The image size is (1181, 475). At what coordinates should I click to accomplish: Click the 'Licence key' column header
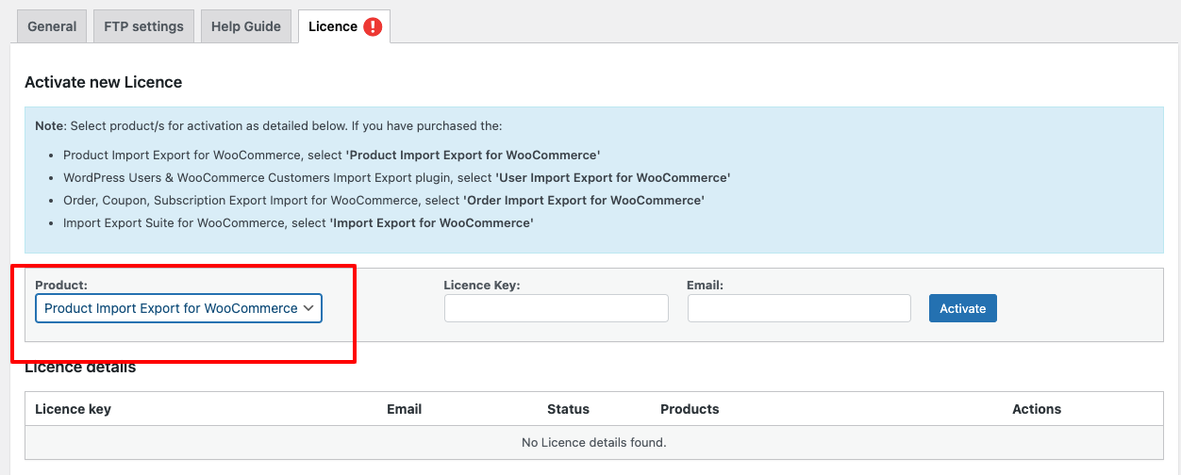(73, 409)
